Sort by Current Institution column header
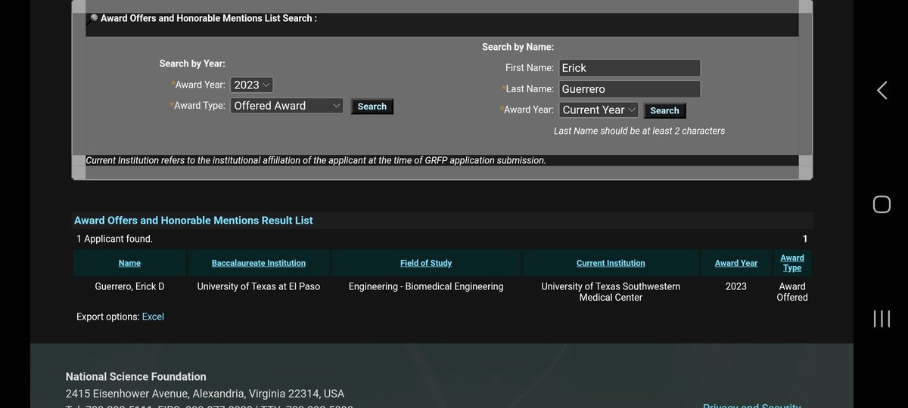 (x=611, y=263)
